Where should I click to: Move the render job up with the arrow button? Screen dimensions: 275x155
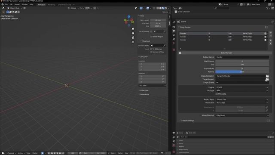[x=271, y=40]
